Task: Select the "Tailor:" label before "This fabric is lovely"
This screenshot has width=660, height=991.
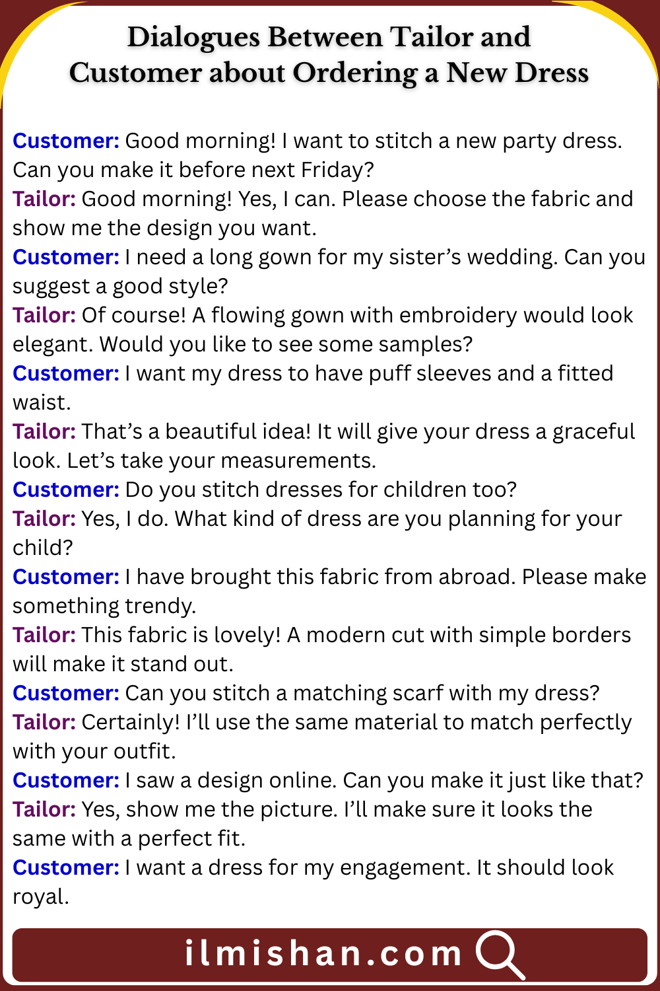Action: click(44, 635)
